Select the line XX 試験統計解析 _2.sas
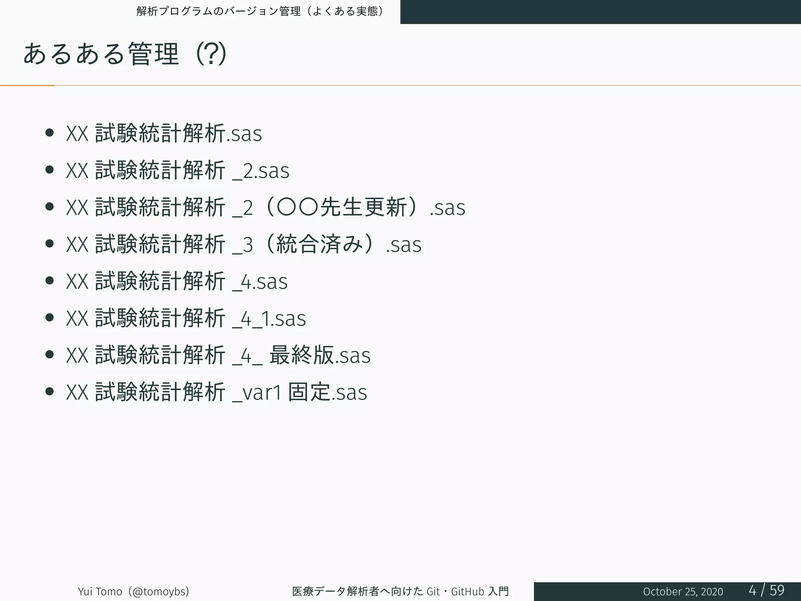 click(178, 170)
